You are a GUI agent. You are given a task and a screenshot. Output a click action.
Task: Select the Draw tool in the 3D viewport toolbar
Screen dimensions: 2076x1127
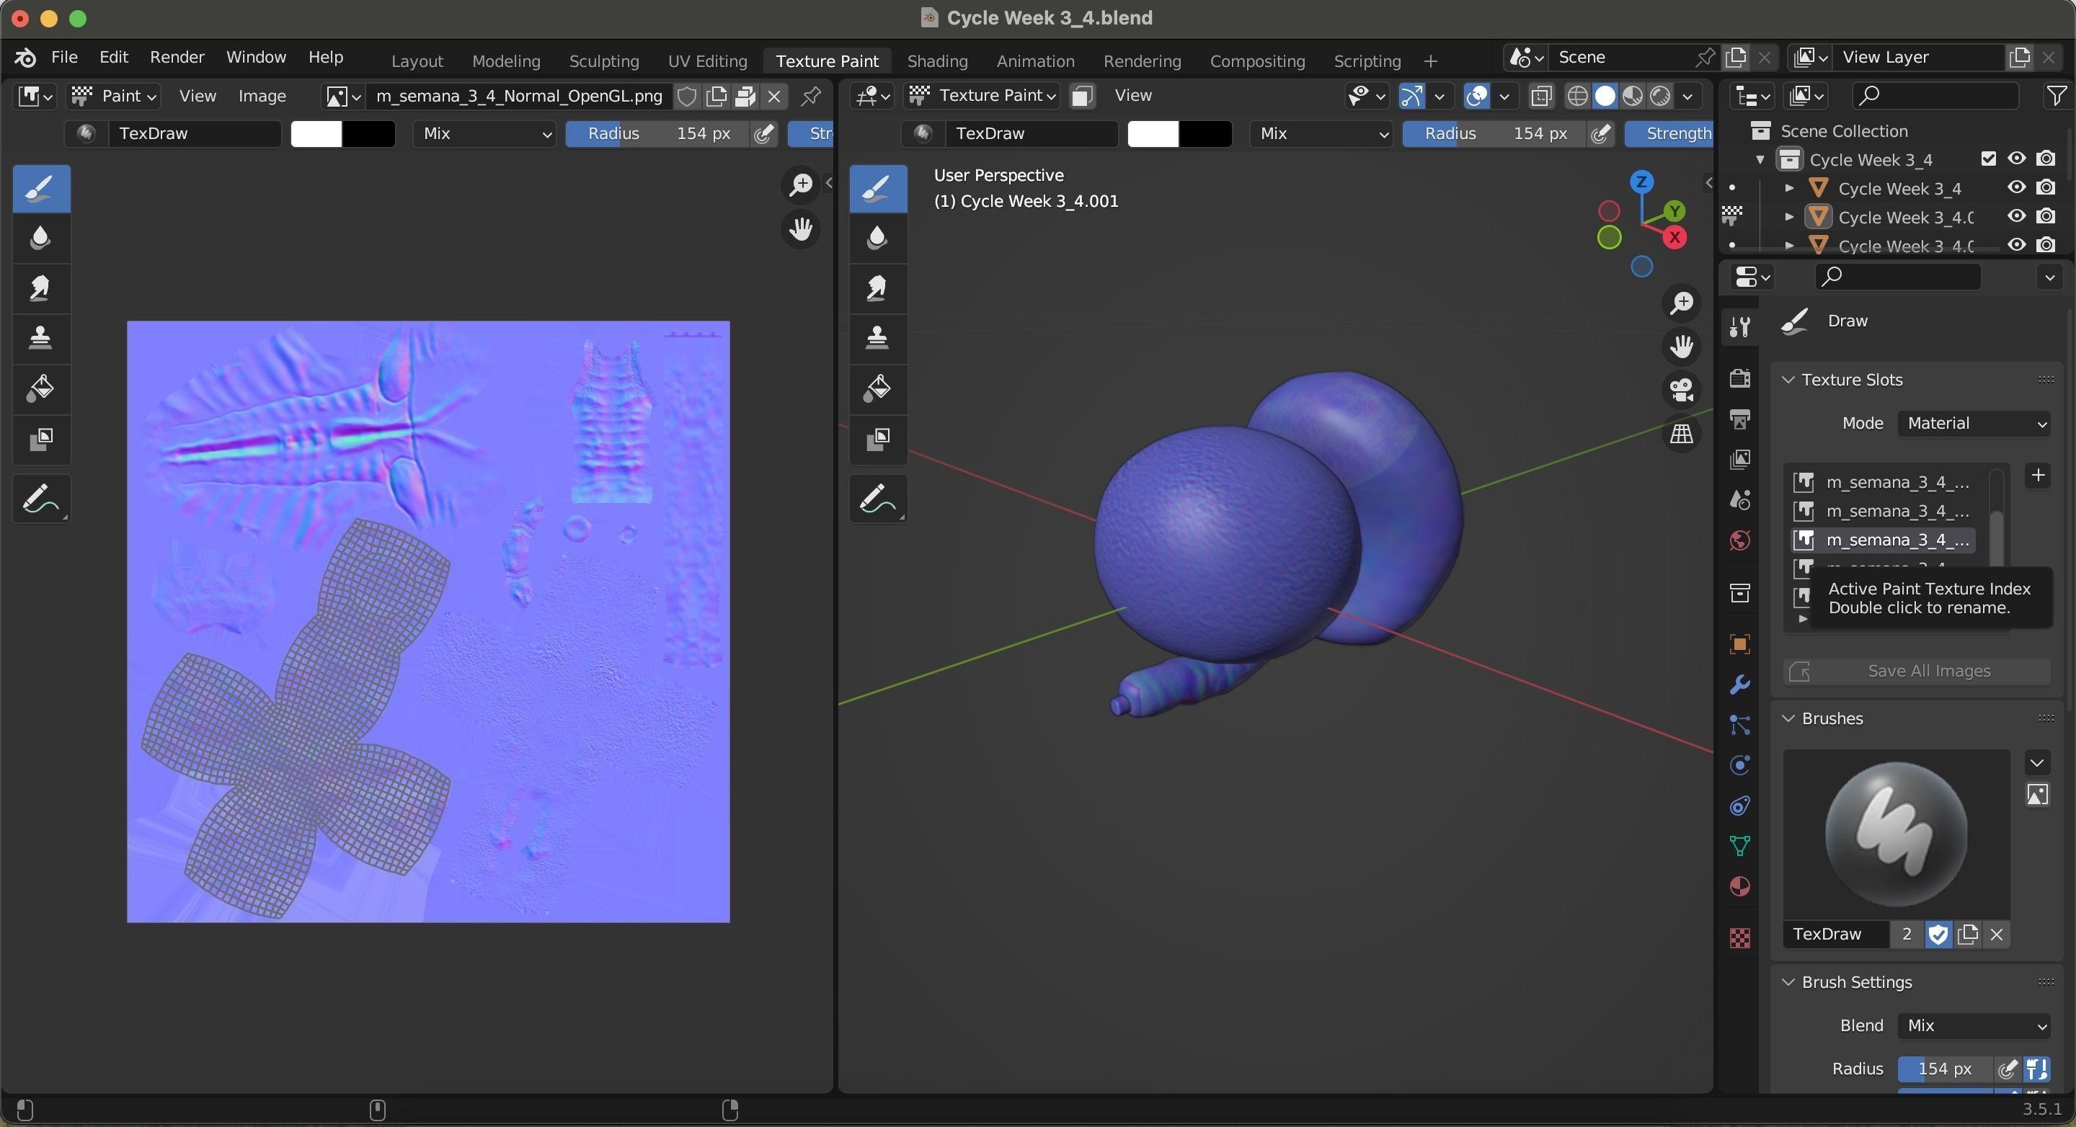click(x=878, y=189)
